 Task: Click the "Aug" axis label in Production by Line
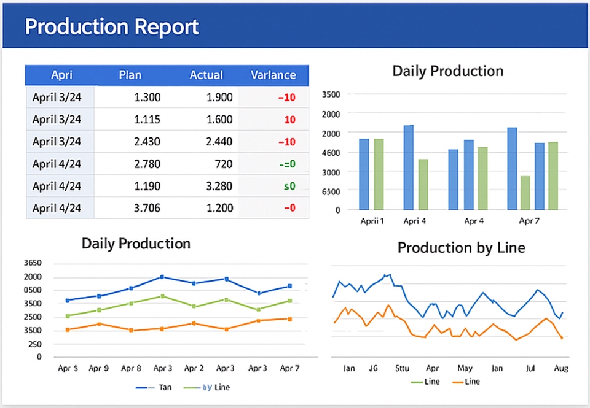[x=560, y=368]
